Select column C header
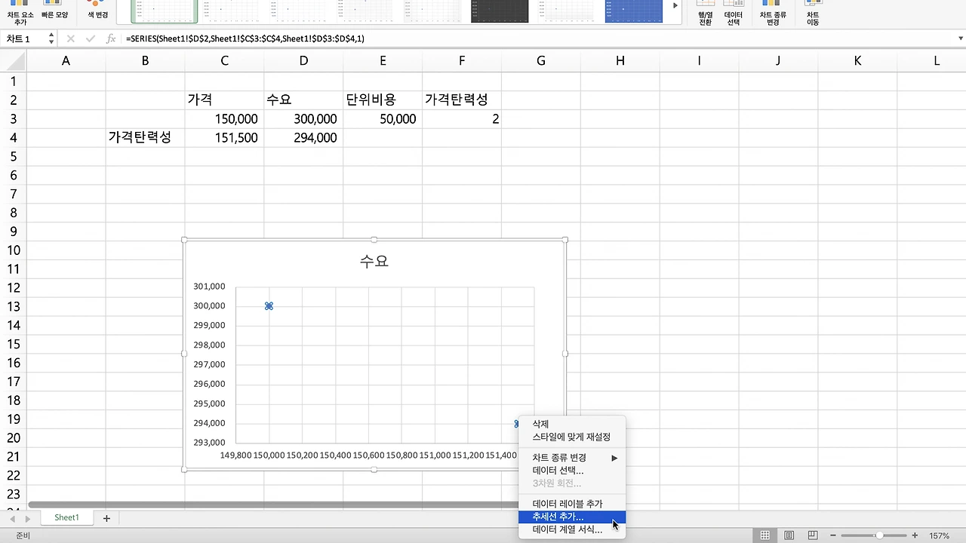This screenshot has height=543, width=966. click(x=224, y=61)
